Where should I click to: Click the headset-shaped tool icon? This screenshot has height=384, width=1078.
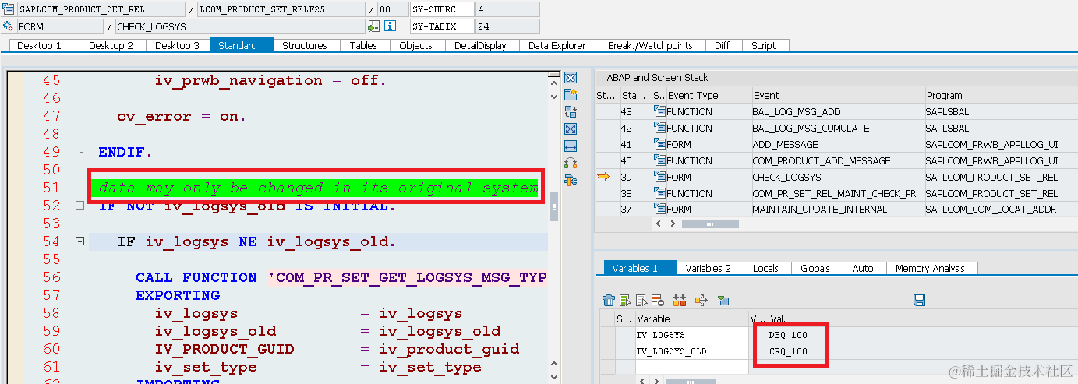(570, 164)
